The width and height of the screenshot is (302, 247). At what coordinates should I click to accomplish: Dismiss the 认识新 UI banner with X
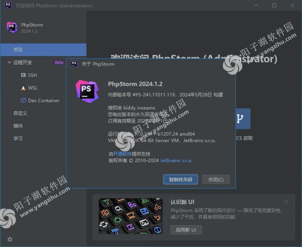(286, 202)
